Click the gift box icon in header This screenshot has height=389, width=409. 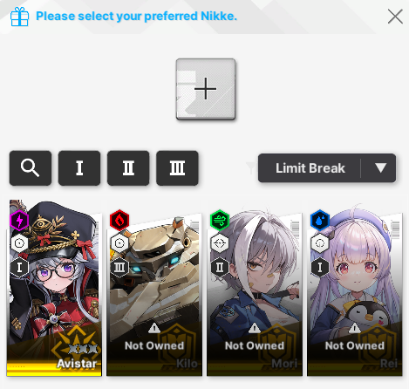tap(19, 17)
